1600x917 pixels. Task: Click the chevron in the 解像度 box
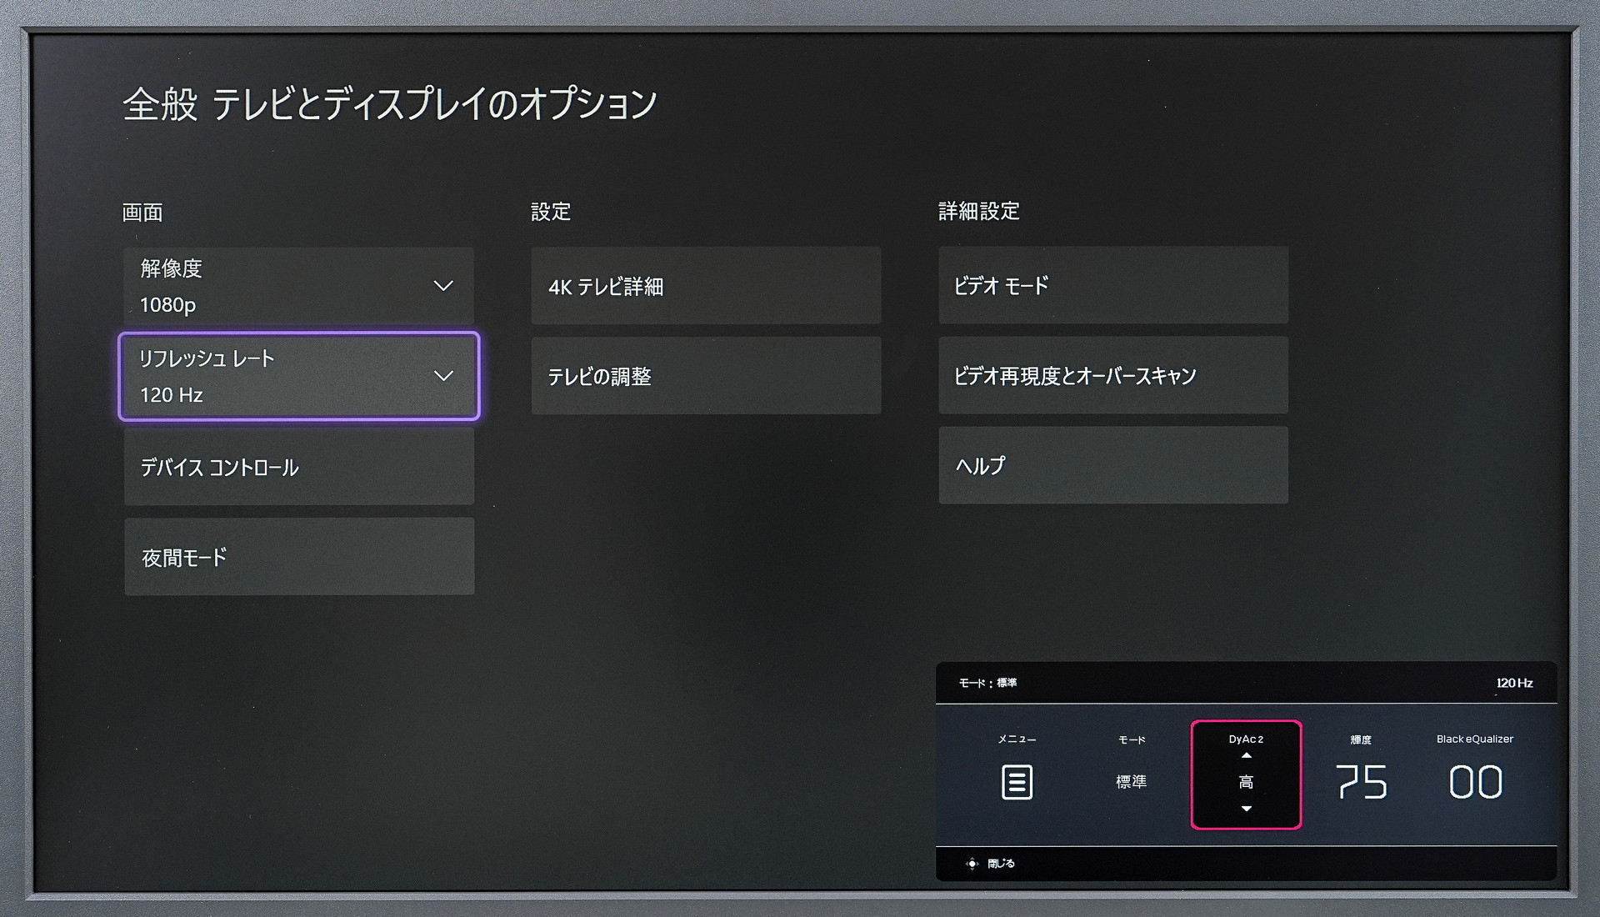coord(443,286)
